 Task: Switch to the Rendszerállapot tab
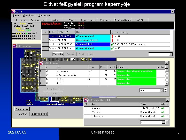coord(122,20)
